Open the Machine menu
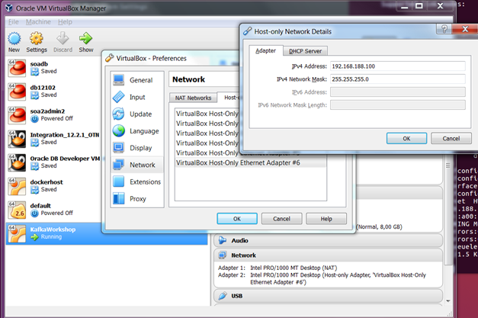 coord(38,22)
